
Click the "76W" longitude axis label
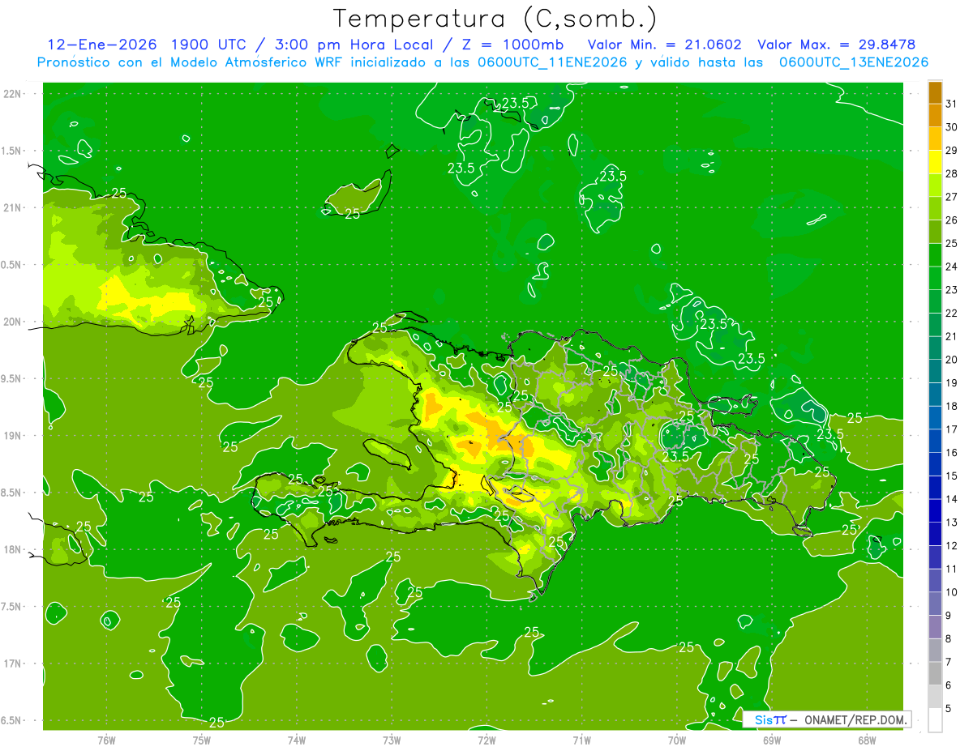tap(106, 740)
